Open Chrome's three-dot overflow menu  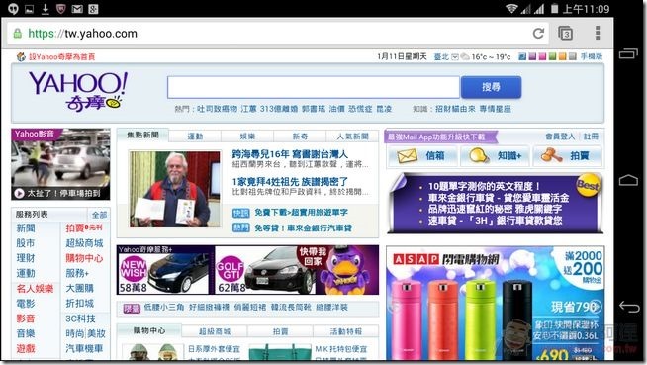tap(598, 33)
